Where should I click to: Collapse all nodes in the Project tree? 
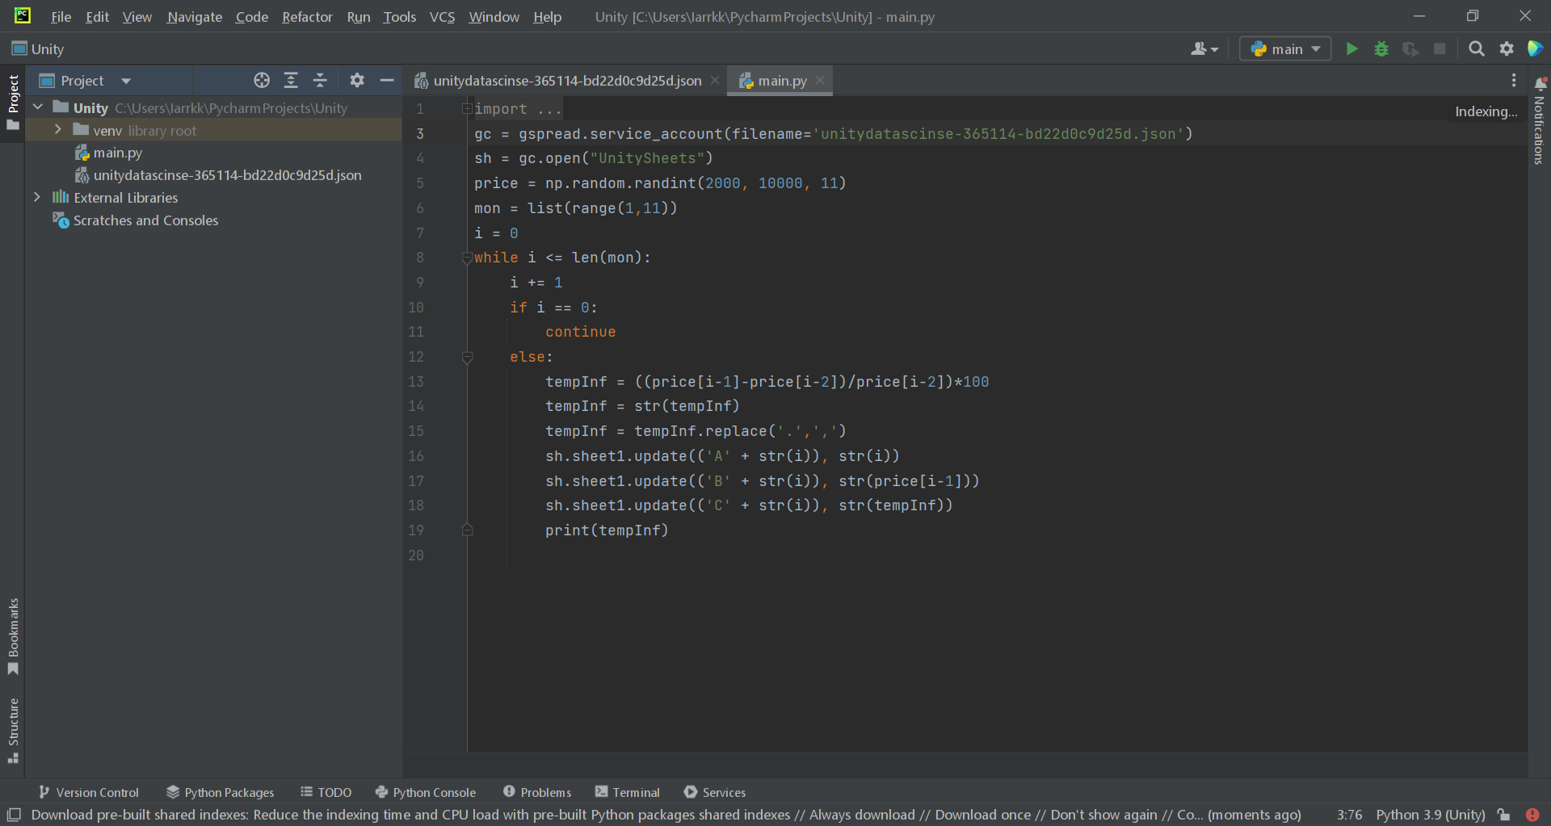[x=319, y=80]
